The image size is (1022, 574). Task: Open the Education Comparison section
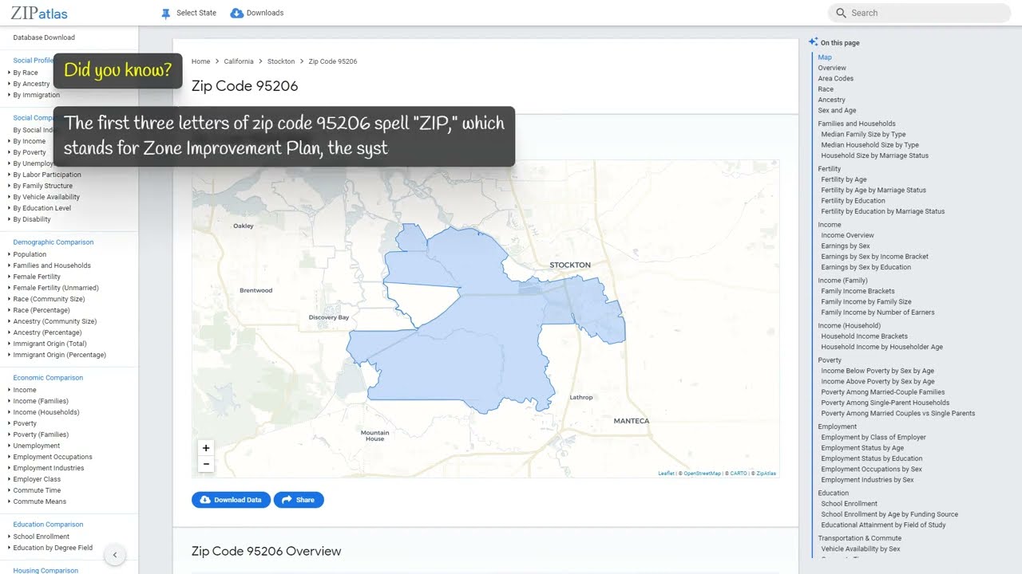tap(50, 525)
